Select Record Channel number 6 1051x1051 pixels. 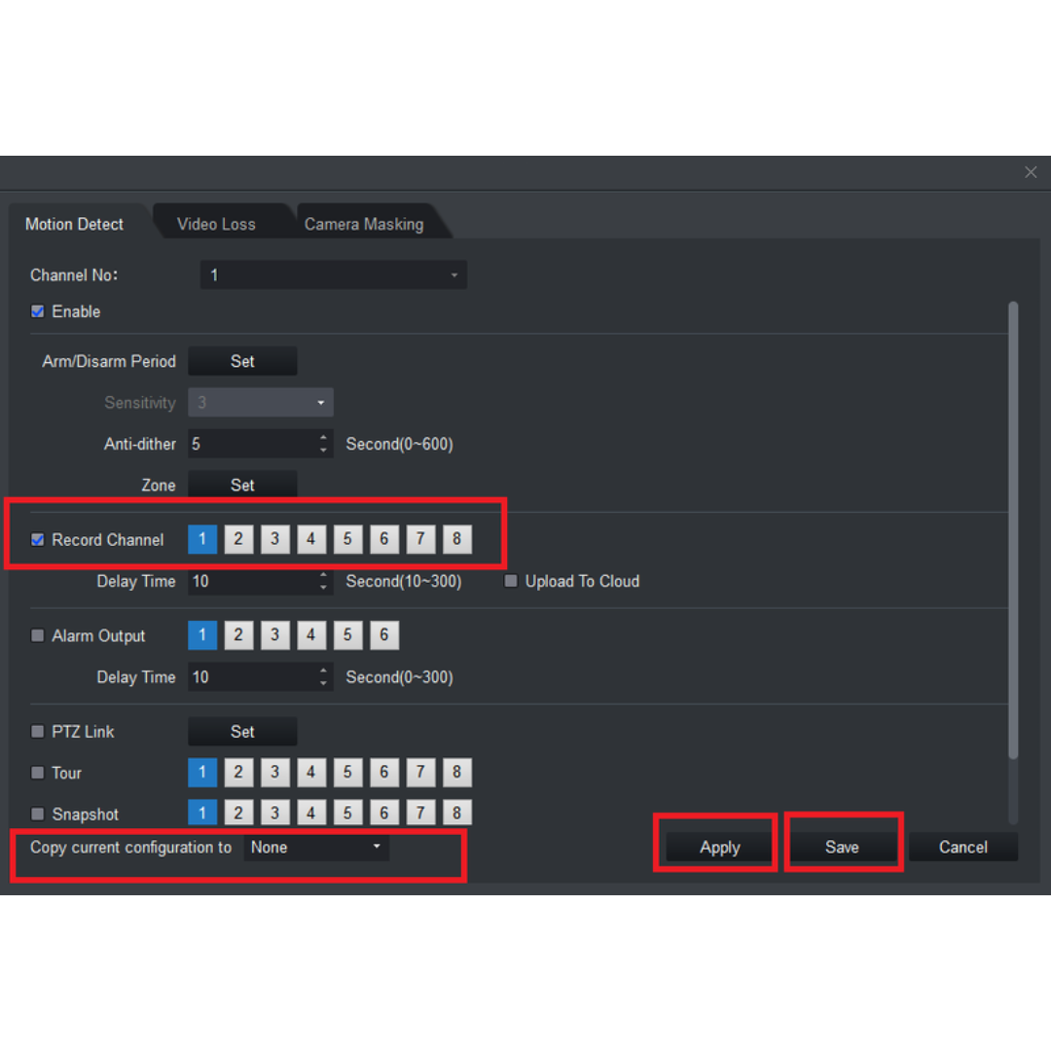[x=384, y=539]
